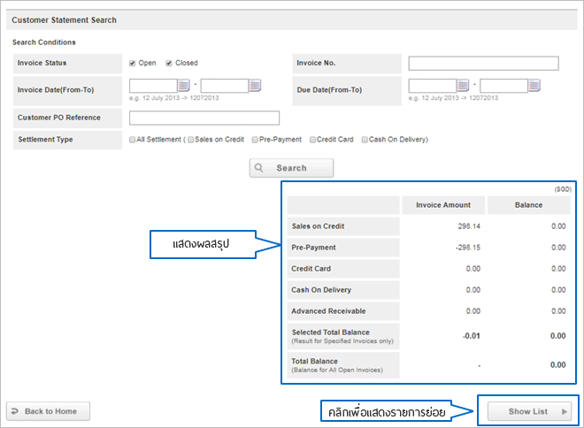Focus the Invoice No. text field
This screenshot has height=428, width=584.
[483, 63]
